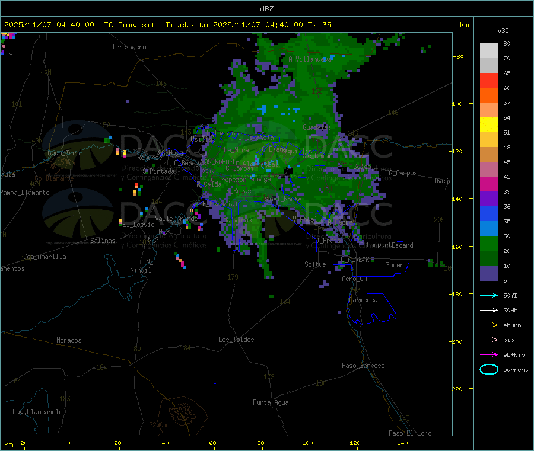Click the El_Desvio place label
534x451 pixels.
pos(138,225)
